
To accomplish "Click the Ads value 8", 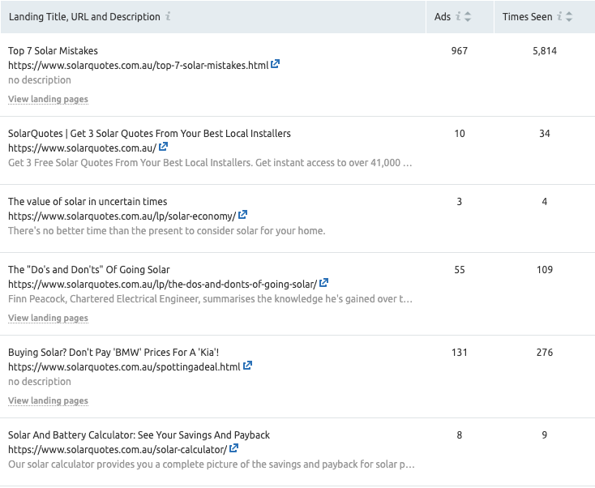I will click(x=459, y=434).
